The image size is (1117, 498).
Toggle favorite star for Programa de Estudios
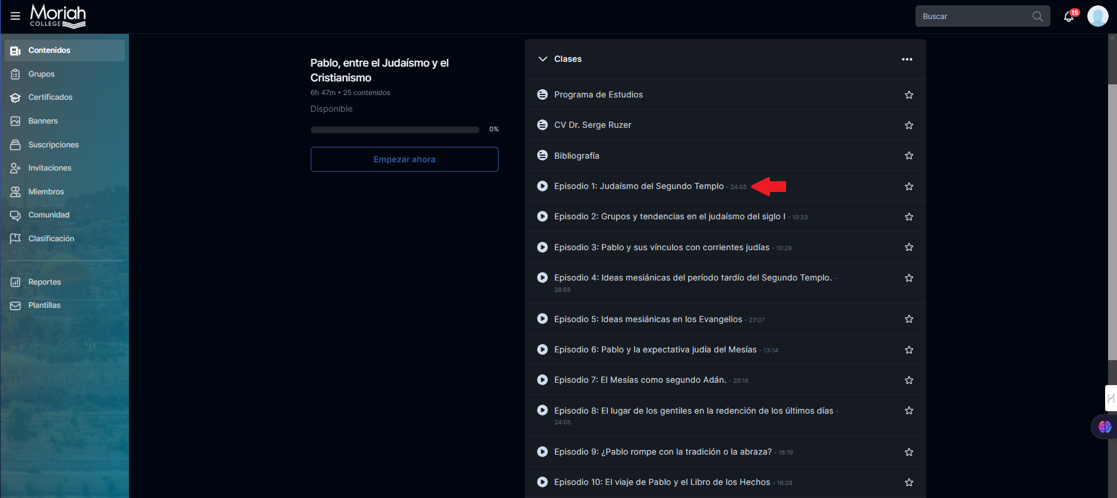click(x=908, y=95)
